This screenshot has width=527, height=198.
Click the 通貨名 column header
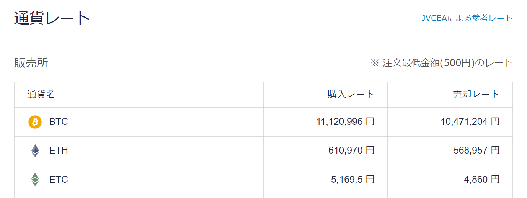click(41, 94)
